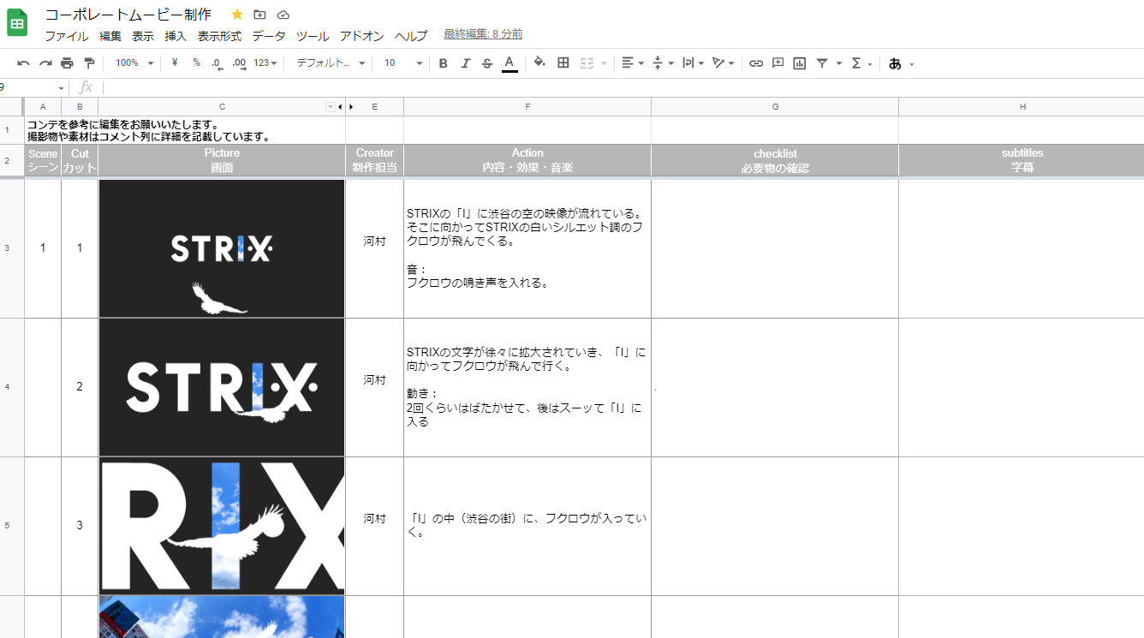The width and height of the screenshot is (1144, 638).
Task: Click the merge cells icon
Action: [x=587, y=63]
